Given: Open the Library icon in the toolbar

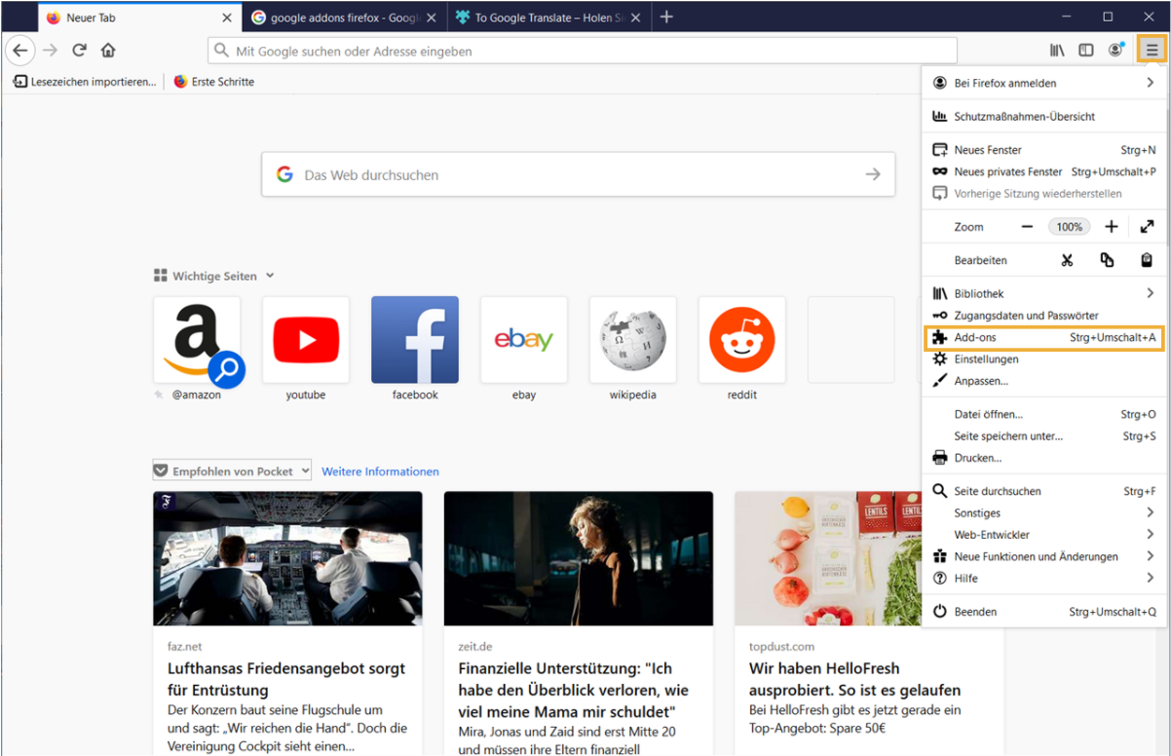Looking at the screenshot, I should tap(1057, 51).
